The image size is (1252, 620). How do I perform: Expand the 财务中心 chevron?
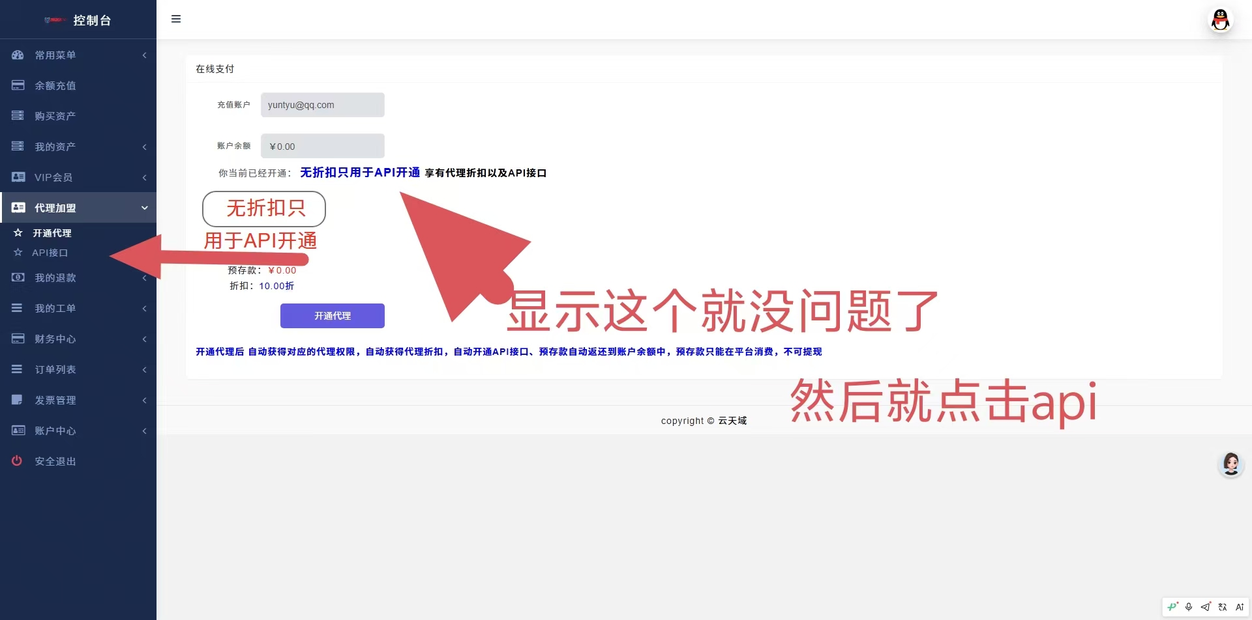pyautogui.click(x=144, y=339)
